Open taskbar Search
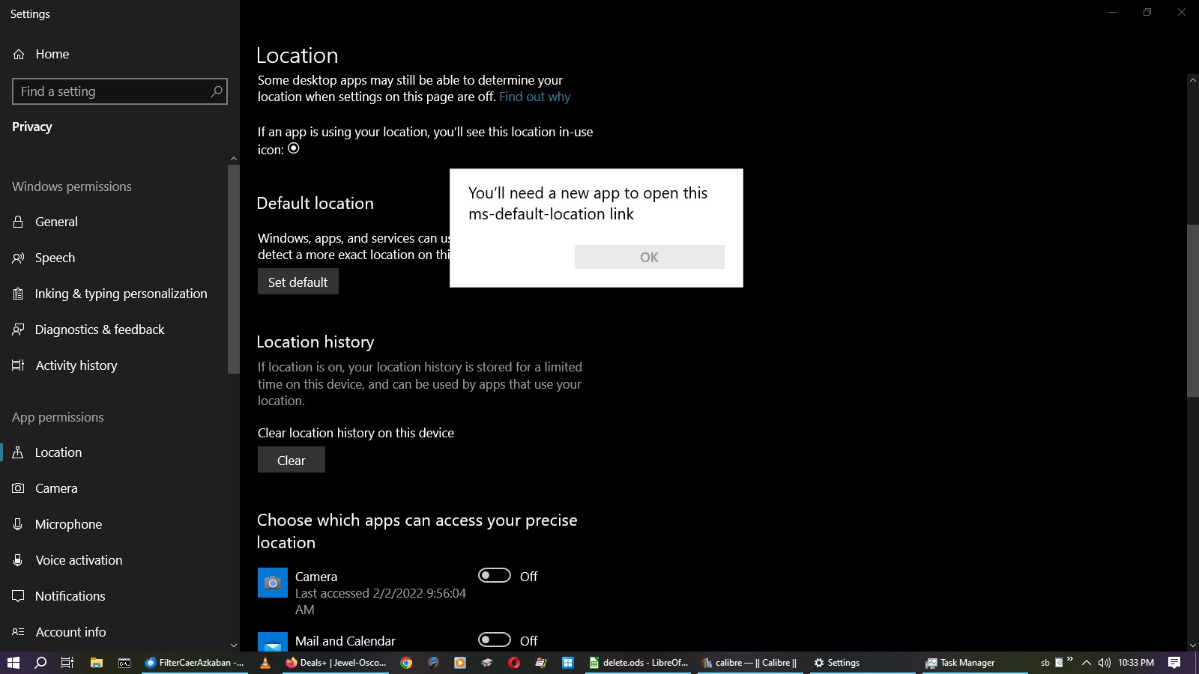 [40, 663]
